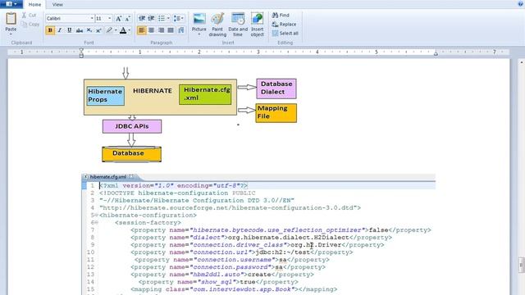The height and width of the screenshot is (295, 525).
Task: Click the 'show_sql' property name
Action: 217,282
